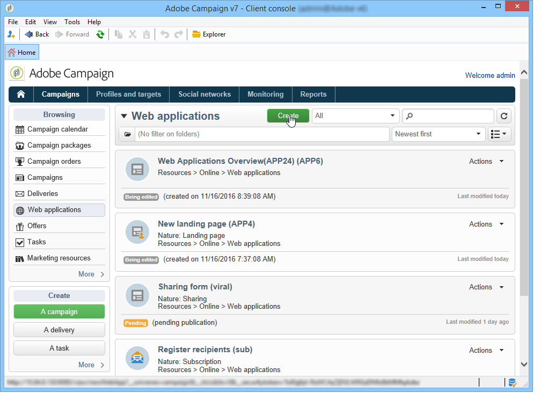
Task: Create a campaign with green button
Action: pyautogui.click(x=59, y=311)
